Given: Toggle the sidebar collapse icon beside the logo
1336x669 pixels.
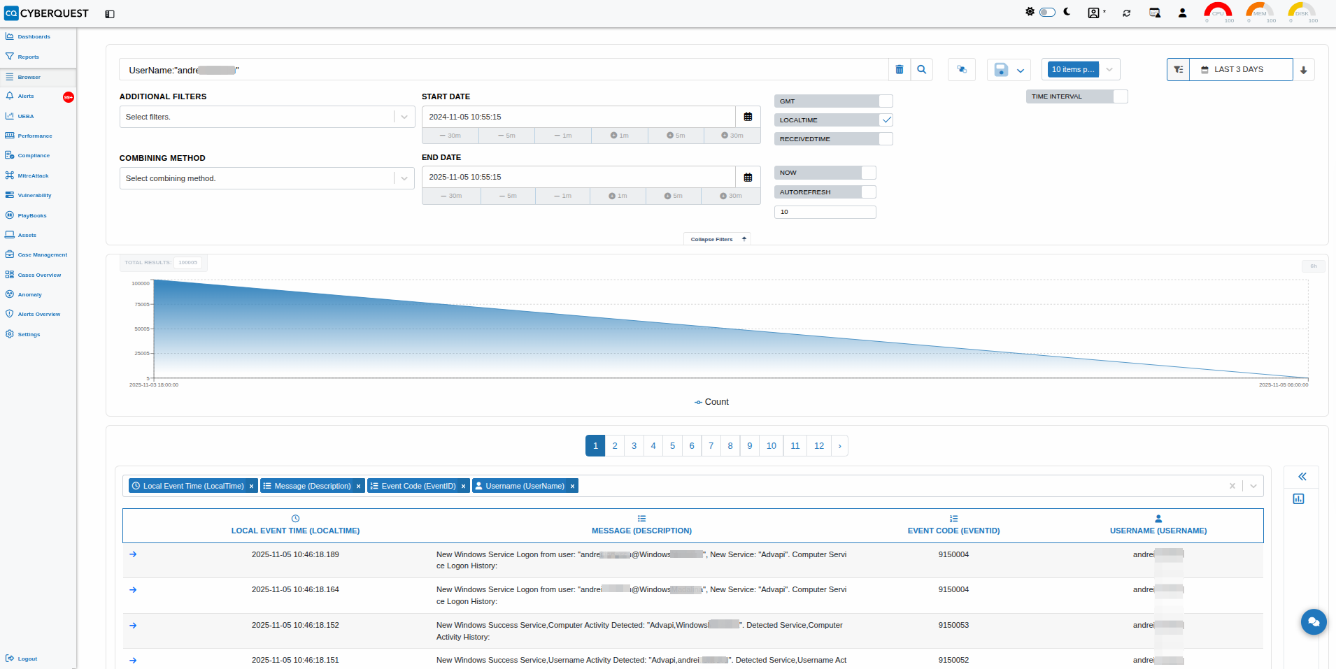Looking at the screenshot, I should click(x=110, y=14).
